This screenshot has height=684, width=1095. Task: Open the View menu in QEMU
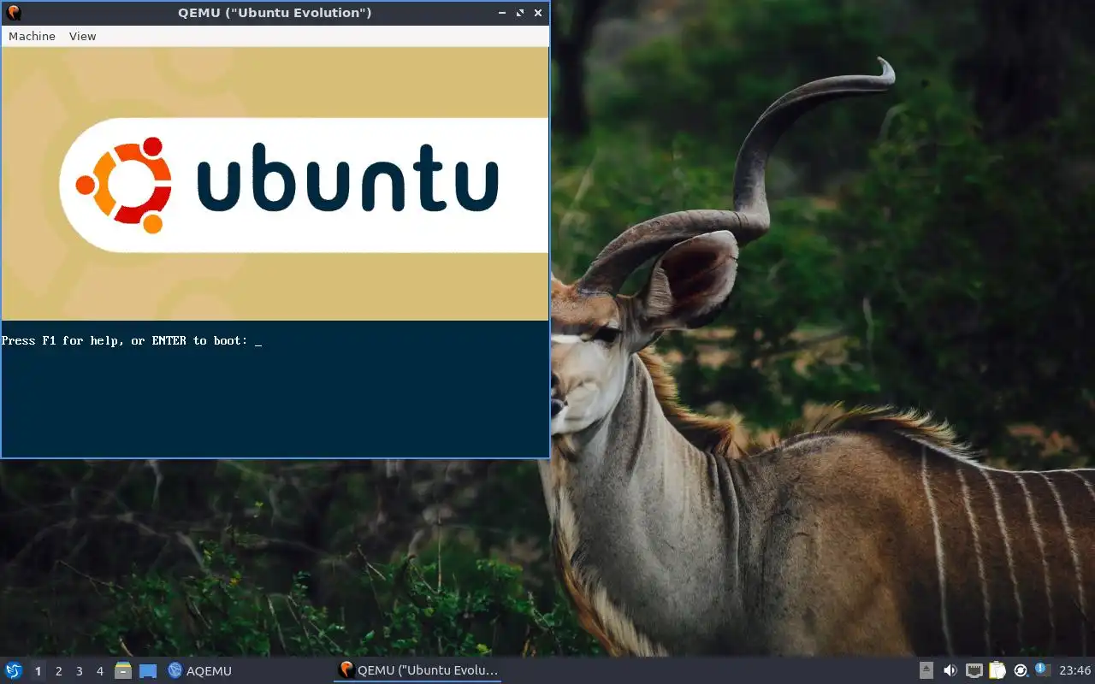(x=82, y=36)
